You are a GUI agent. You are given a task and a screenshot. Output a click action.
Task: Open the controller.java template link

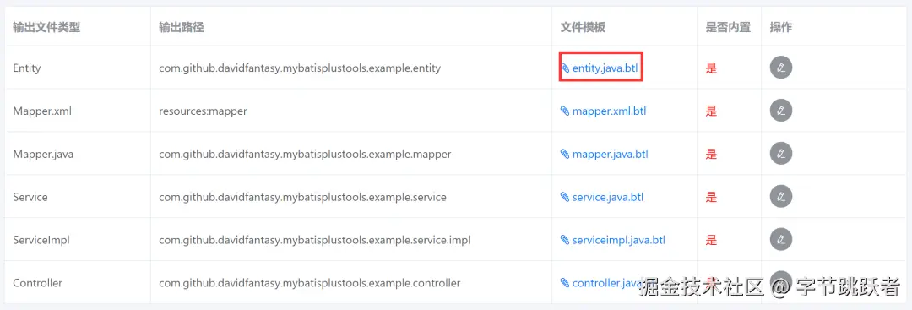tap(606, 283)
